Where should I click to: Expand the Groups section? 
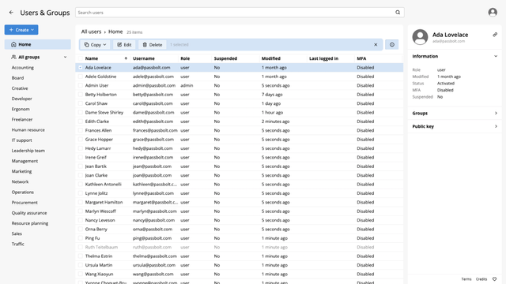coord(455,114)
